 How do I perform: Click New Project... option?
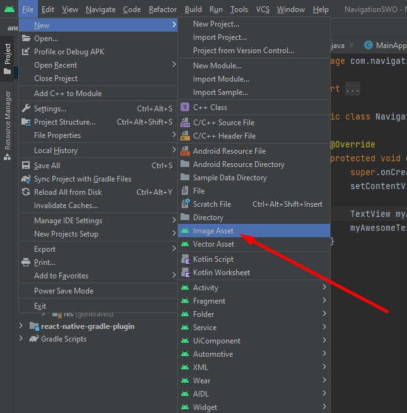(216, 24)
